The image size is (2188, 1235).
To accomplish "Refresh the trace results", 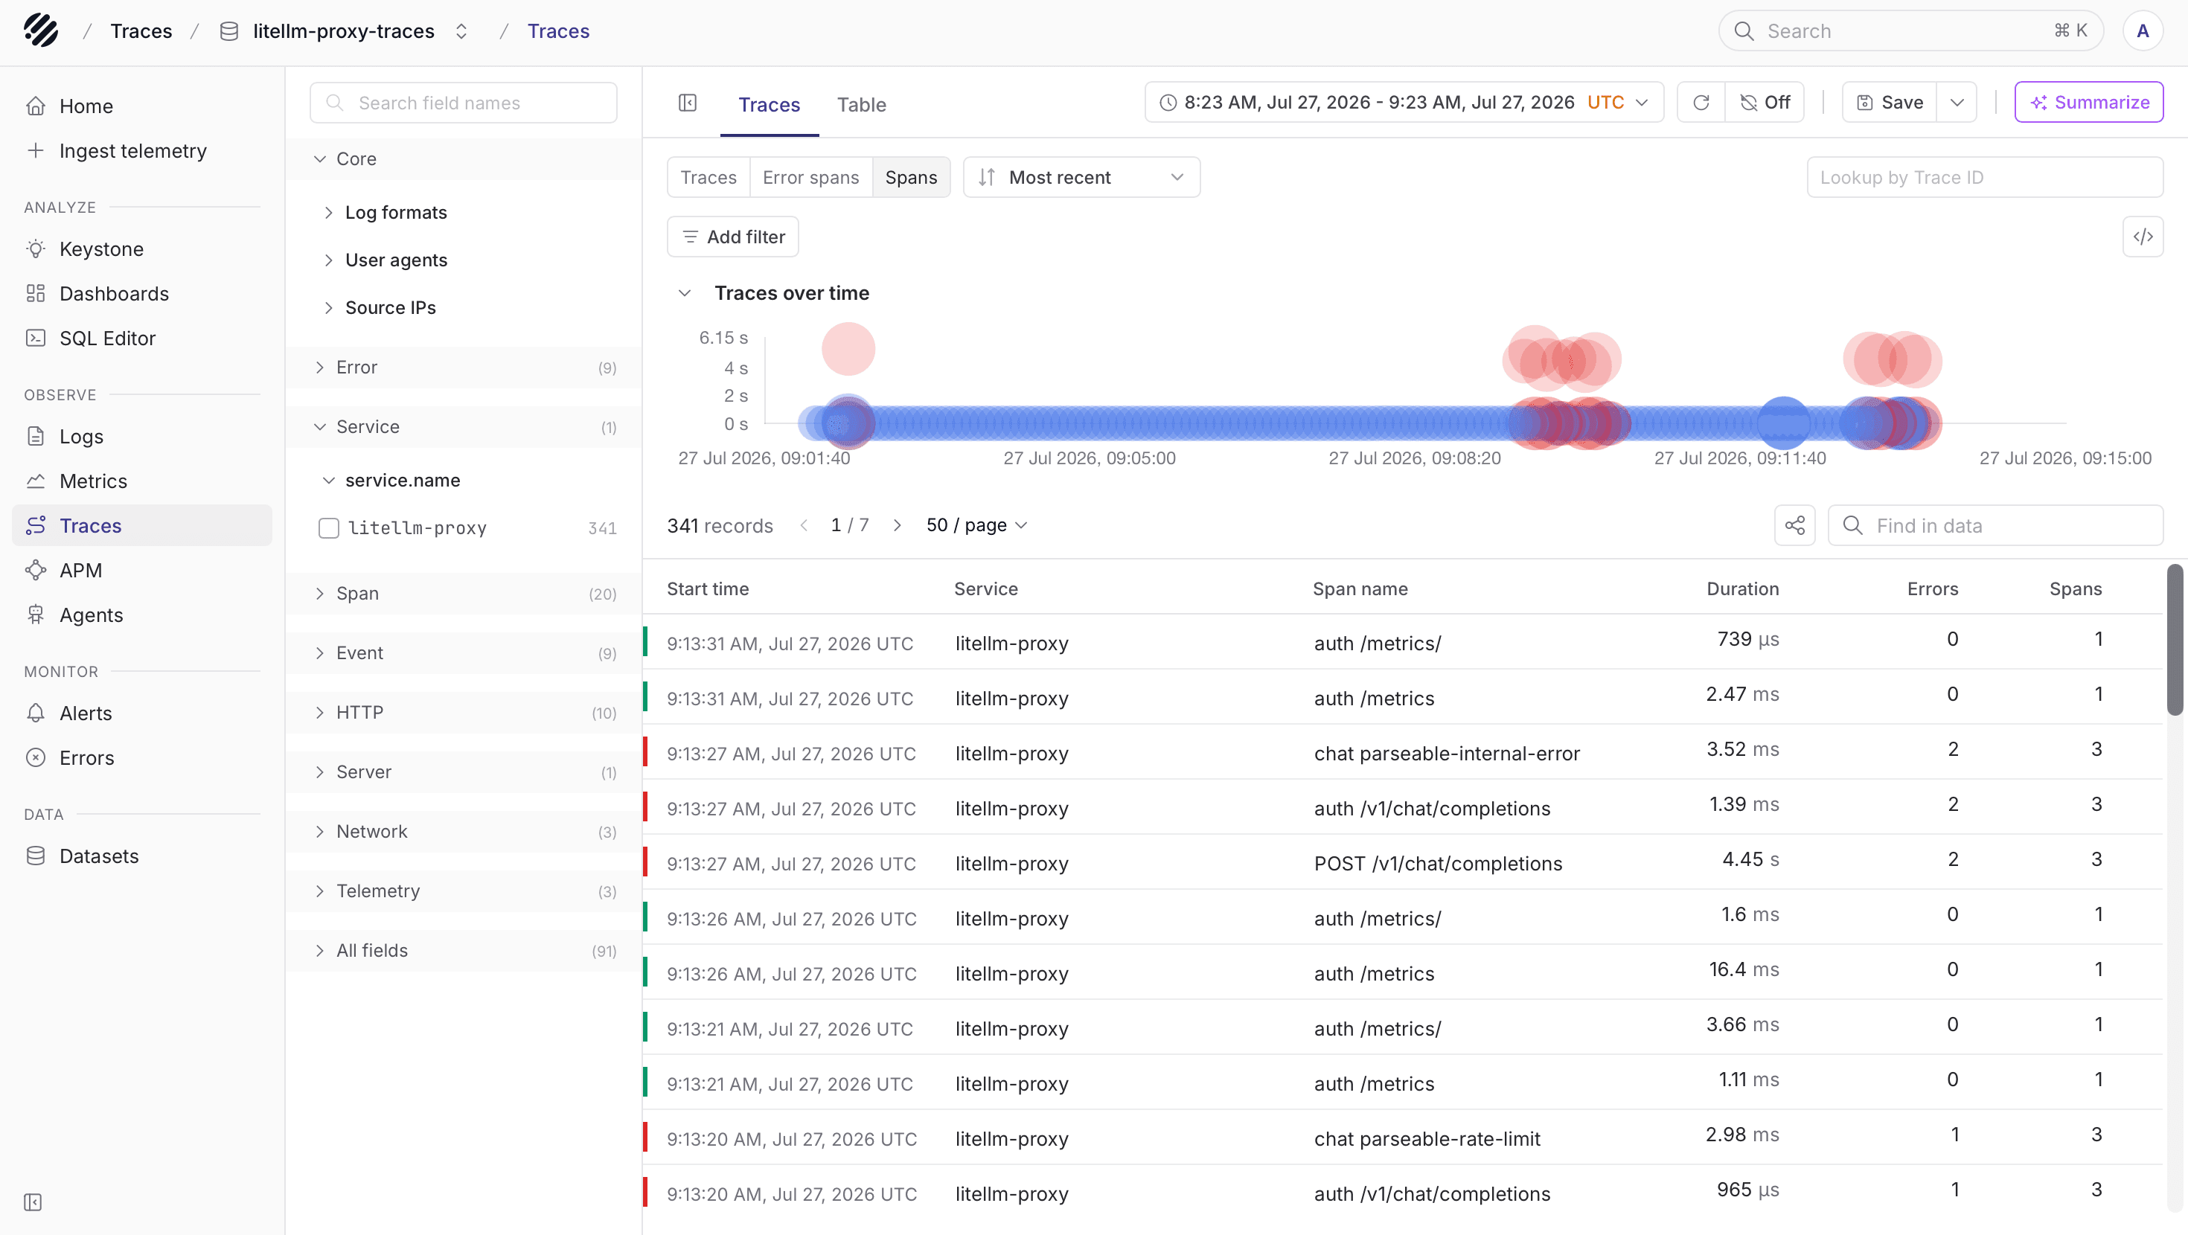I will tap(1701, 102).
